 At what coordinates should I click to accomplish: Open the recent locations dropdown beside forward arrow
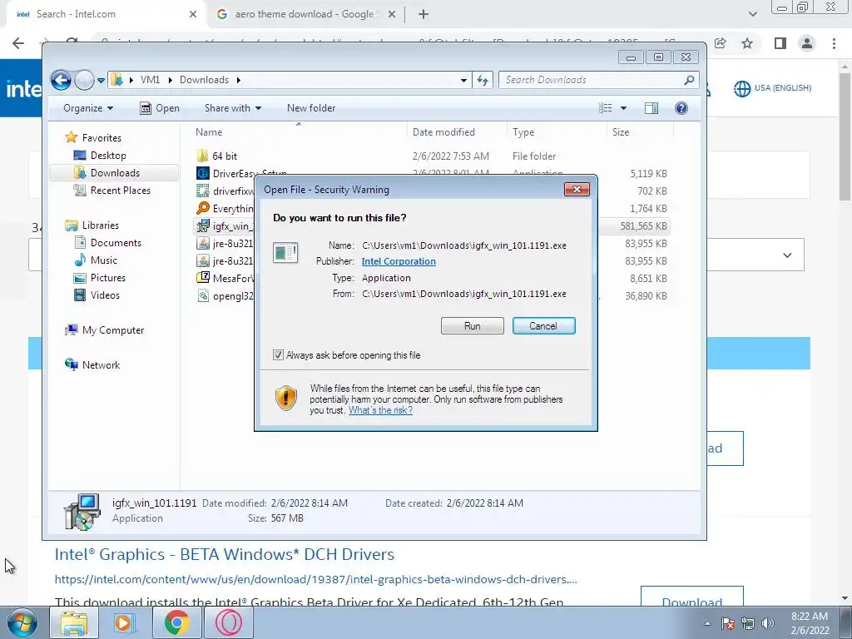(x=101, y=81)
